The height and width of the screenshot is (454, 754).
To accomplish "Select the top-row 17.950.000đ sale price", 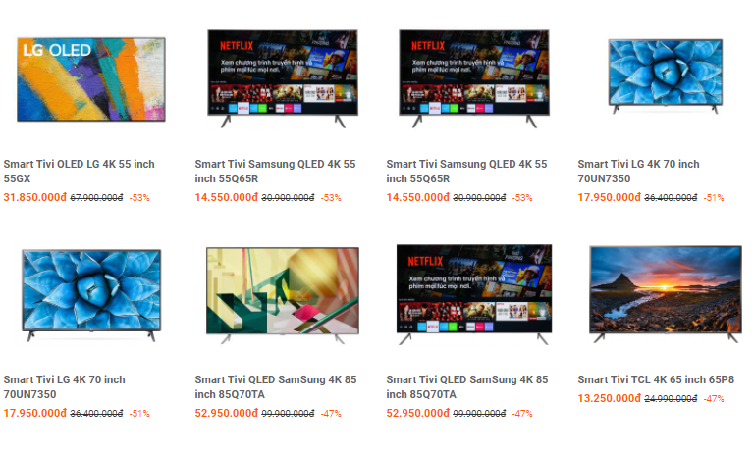I will pyautogui.click(x=609, y=197).
